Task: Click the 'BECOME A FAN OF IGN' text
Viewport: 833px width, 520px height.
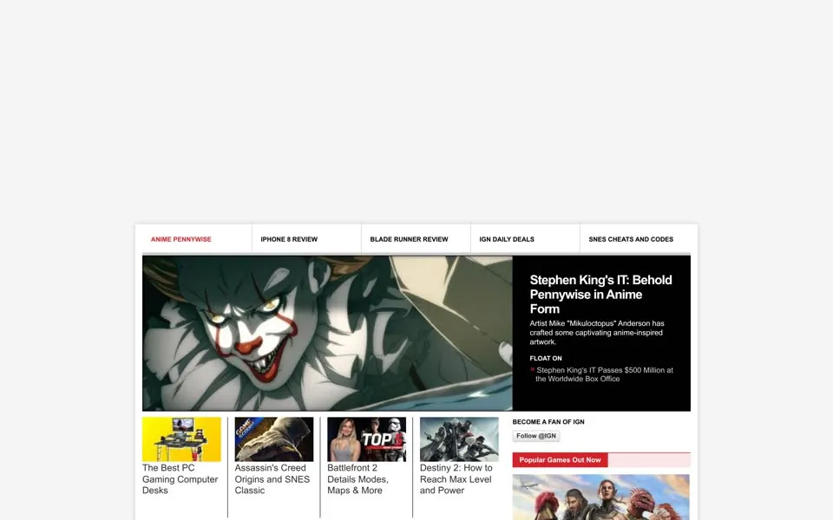Action: click(x=548, y=422)
